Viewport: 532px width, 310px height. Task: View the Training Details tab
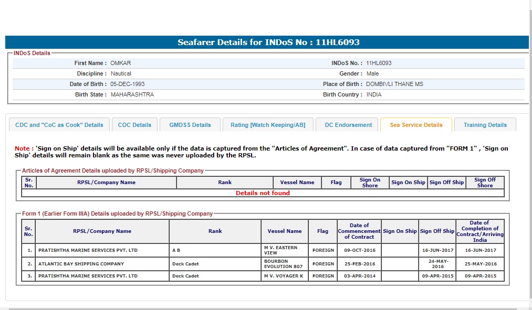pos(485,125)
